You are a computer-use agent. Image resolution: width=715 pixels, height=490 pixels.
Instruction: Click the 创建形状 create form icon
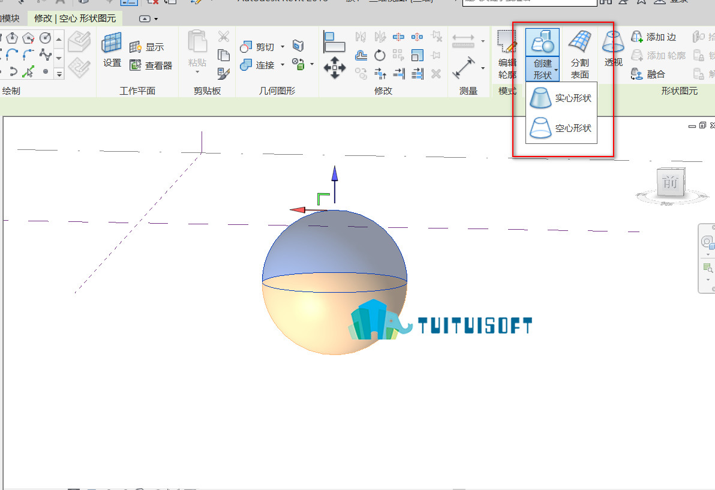pyautogui.click(x=542, y=43)
